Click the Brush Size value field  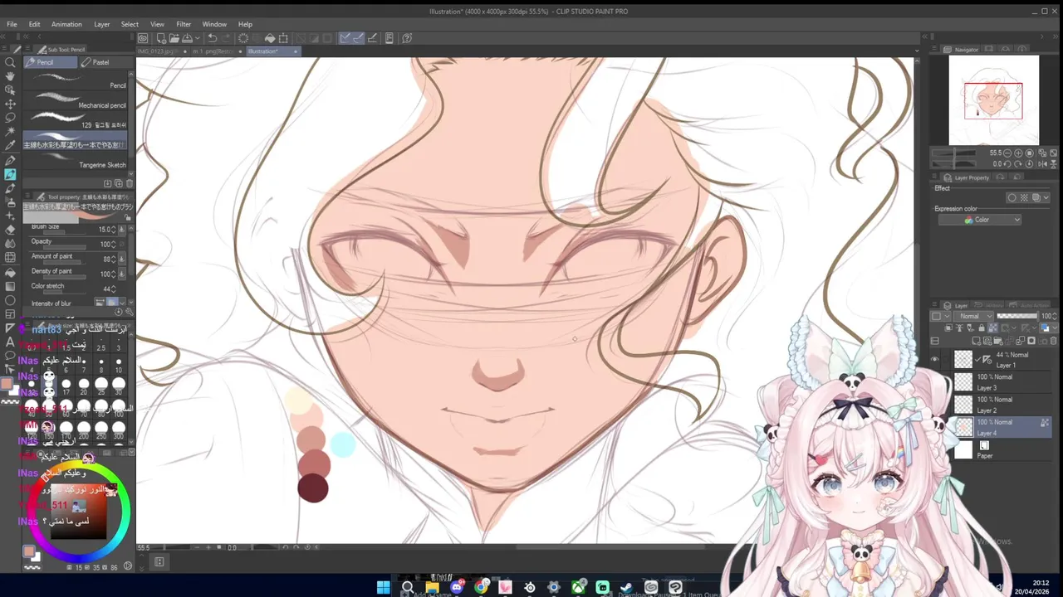(x=105, y=230)
